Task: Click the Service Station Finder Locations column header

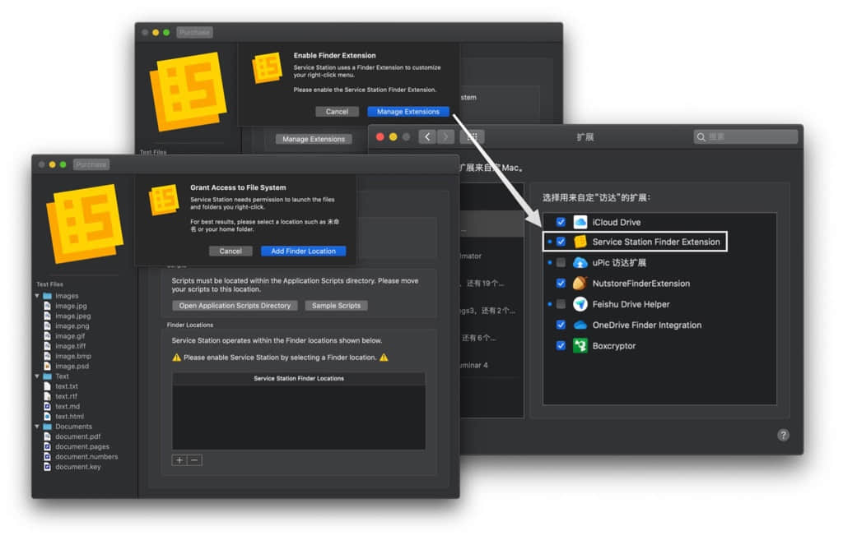Action: 299,378
